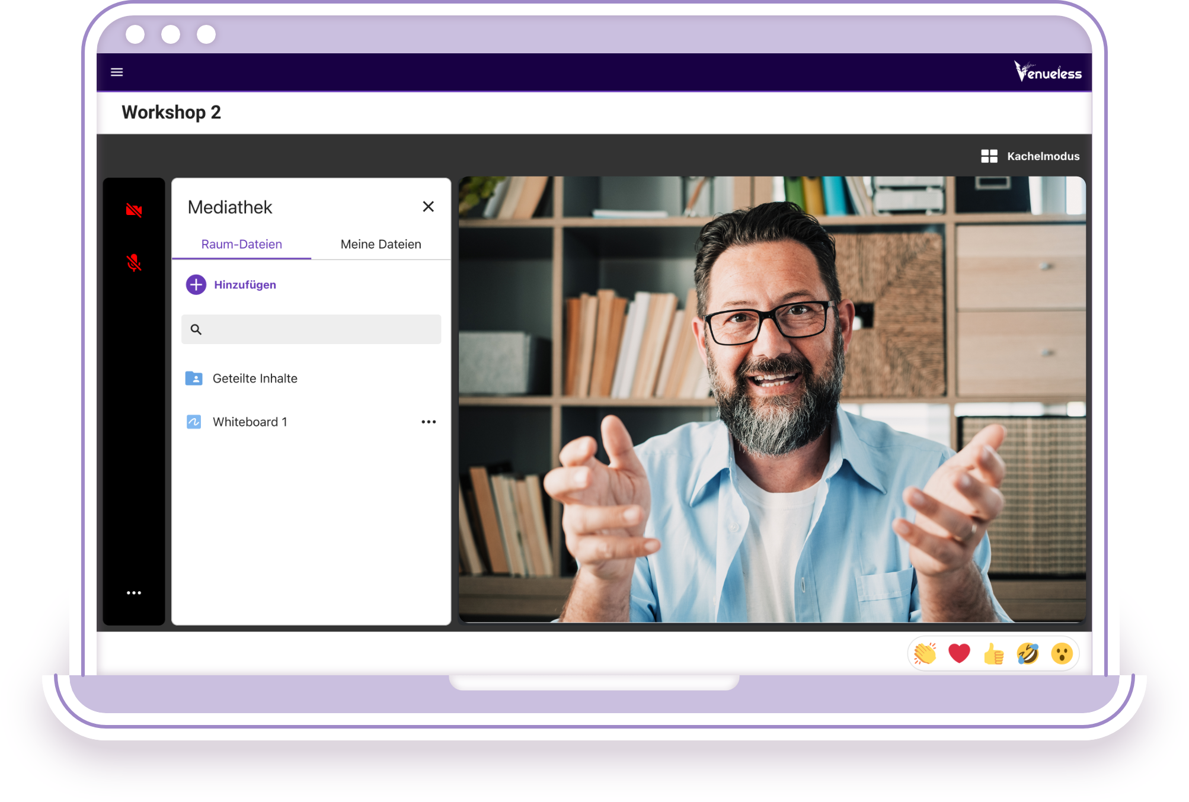Click the Venueless logo
Screen dimensions: 1189x802
coord(1047,72)
